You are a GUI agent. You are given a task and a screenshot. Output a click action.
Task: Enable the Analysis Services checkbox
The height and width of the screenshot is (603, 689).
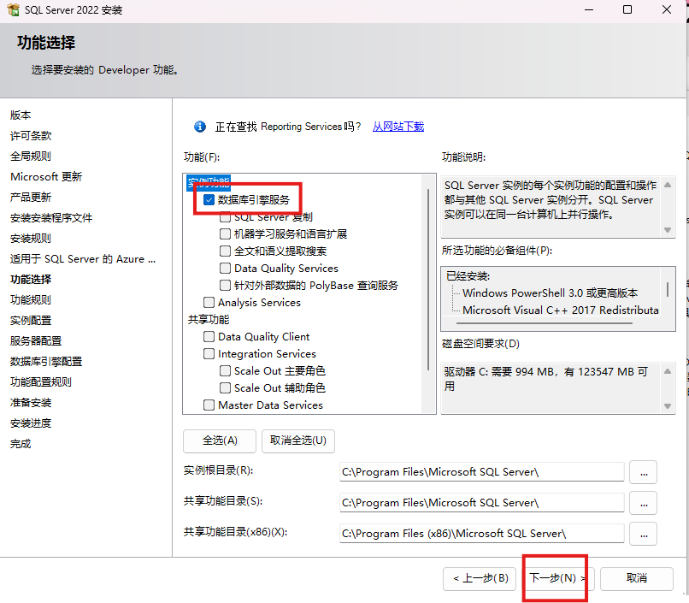(209, 303)
